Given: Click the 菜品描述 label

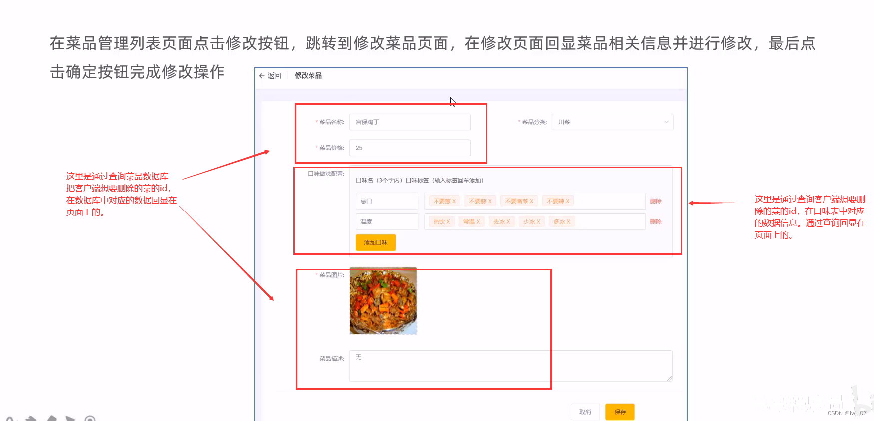Looking at the screenshot, I should [332, 359].
